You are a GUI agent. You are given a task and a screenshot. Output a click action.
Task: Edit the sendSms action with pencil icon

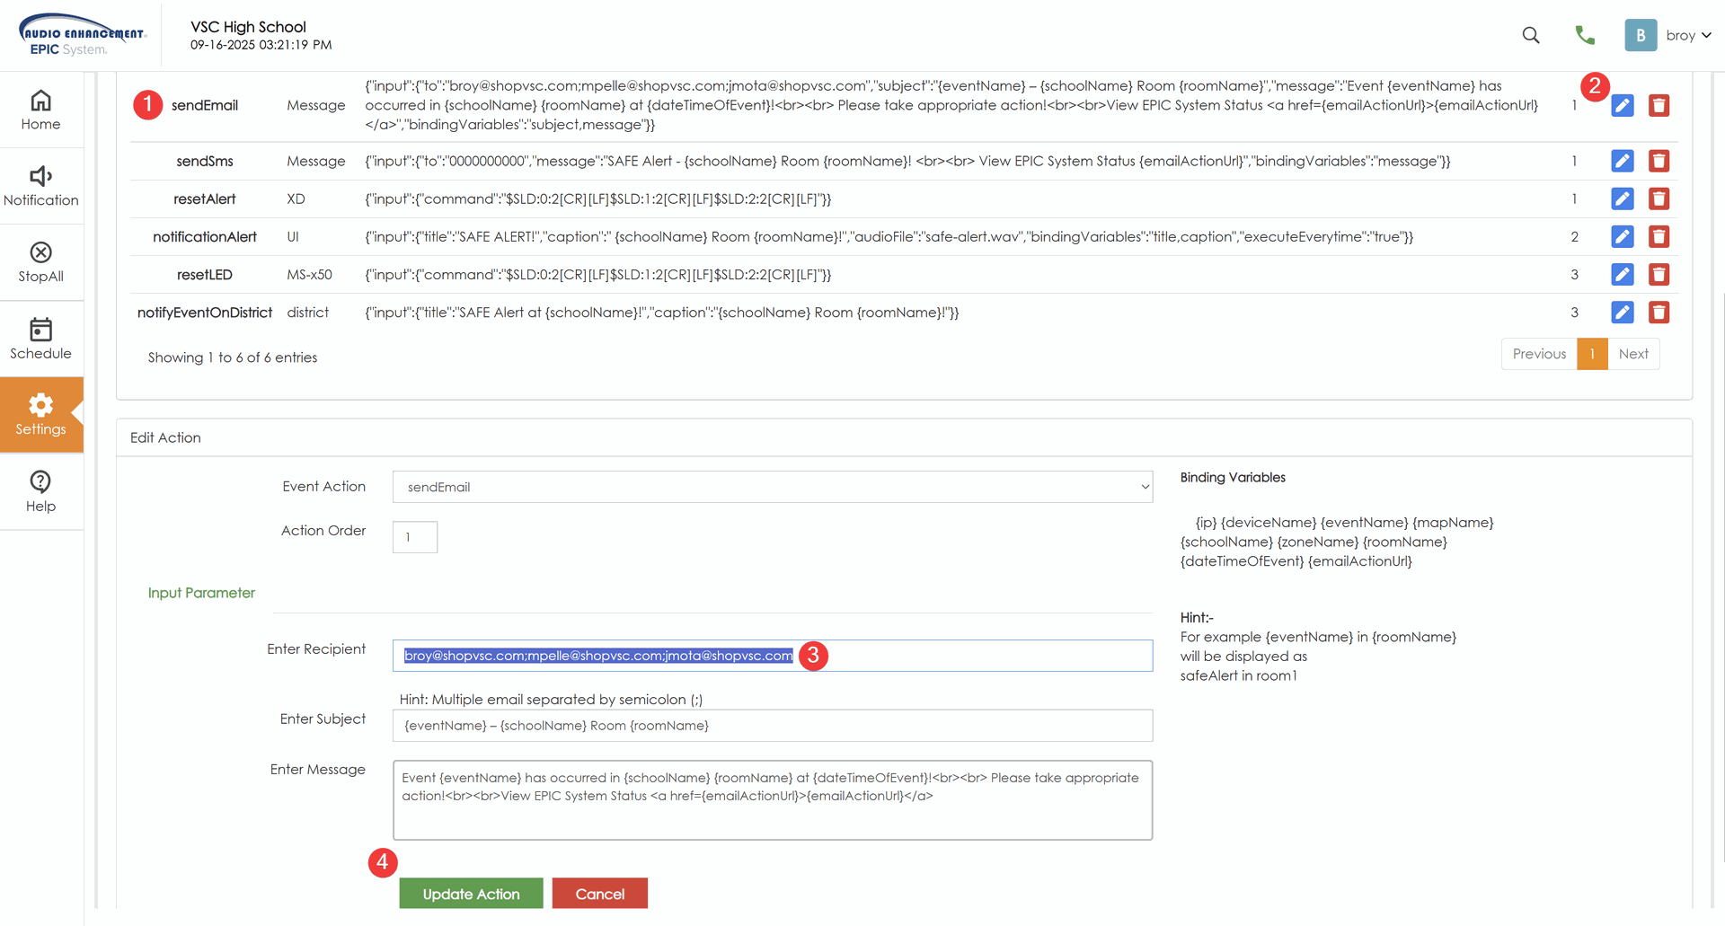coord(1622,162)
